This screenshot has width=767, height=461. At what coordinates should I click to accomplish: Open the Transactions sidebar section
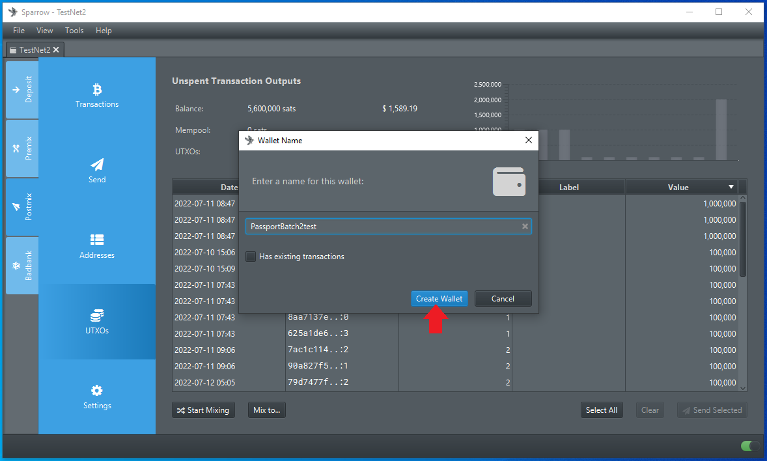click(97, 96)
